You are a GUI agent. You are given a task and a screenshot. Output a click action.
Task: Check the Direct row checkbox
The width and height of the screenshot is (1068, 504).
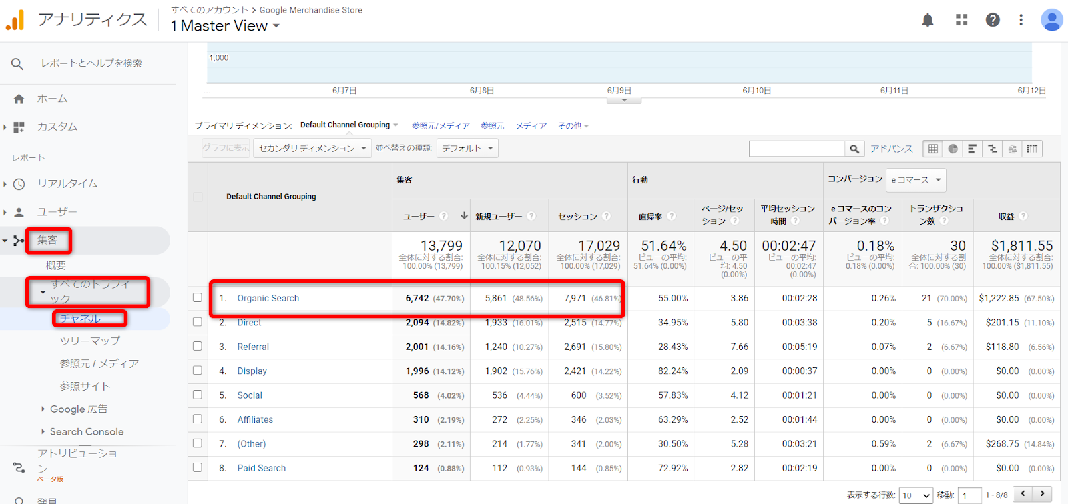tap(198, 322)
